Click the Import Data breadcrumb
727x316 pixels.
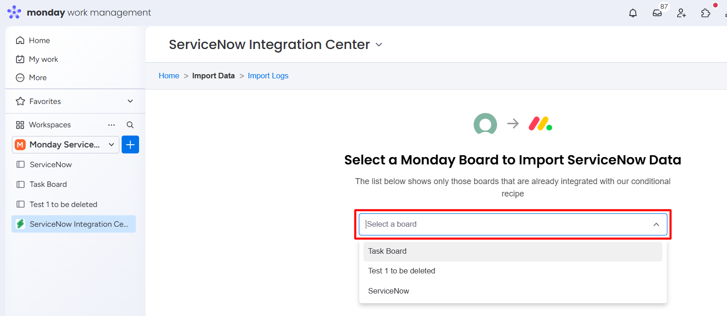click(213, 76)
